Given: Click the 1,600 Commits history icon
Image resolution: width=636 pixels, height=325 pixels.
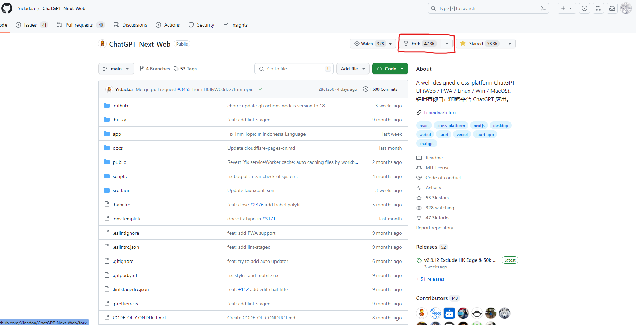Looking at the screenshot, I should click(366, 89).
